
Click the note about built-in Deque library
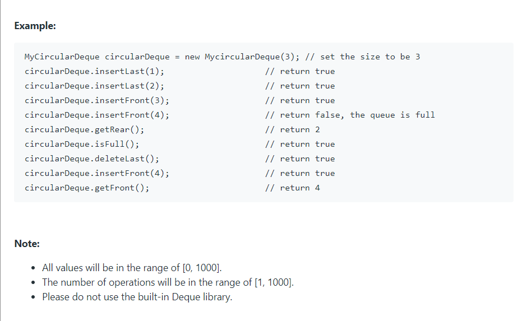click(x=137, y=297)
